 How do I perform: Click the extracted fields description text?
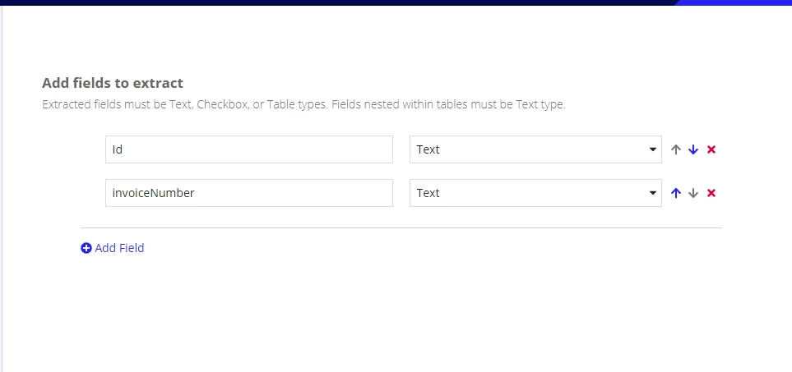303,105
